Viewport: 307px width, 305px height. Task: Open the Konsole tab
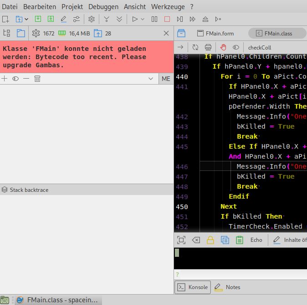pos(193,287)
